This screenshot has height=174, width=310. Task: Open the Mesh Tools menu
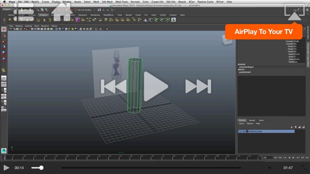(122, 2)
